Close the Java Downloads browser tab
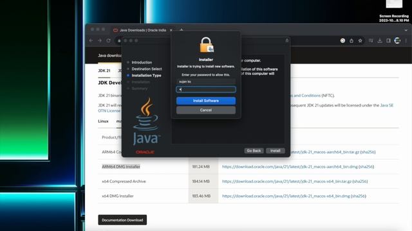The width and height of the screenshot is (412, 231). point(171,30)
